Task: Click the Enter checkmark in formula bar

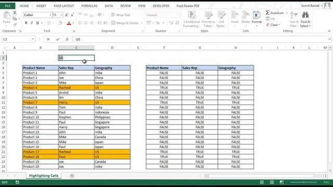Action: point(58,39)
